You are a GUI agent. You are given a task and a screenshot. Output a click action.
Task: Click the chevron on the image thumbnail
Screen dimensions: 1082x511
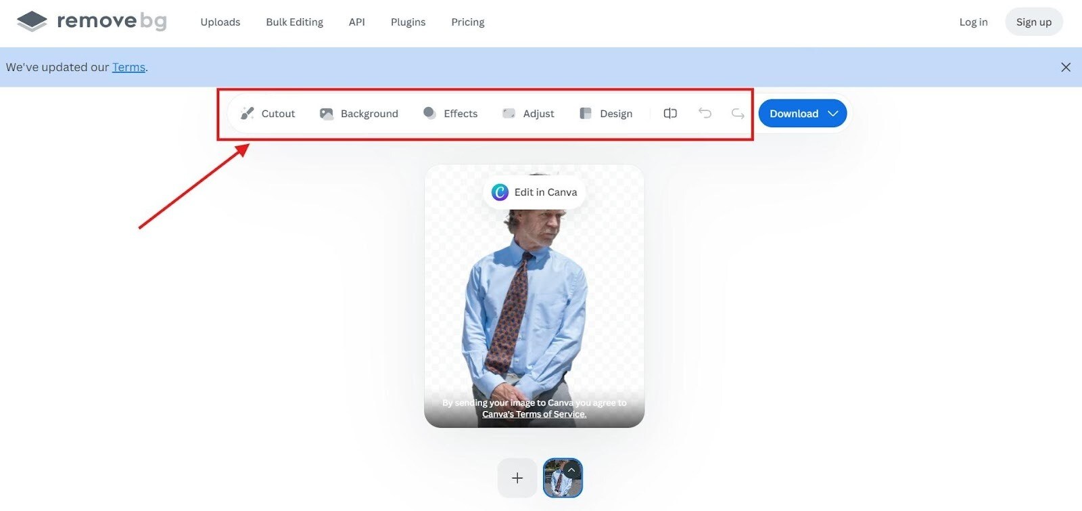(x=571, y=470)
